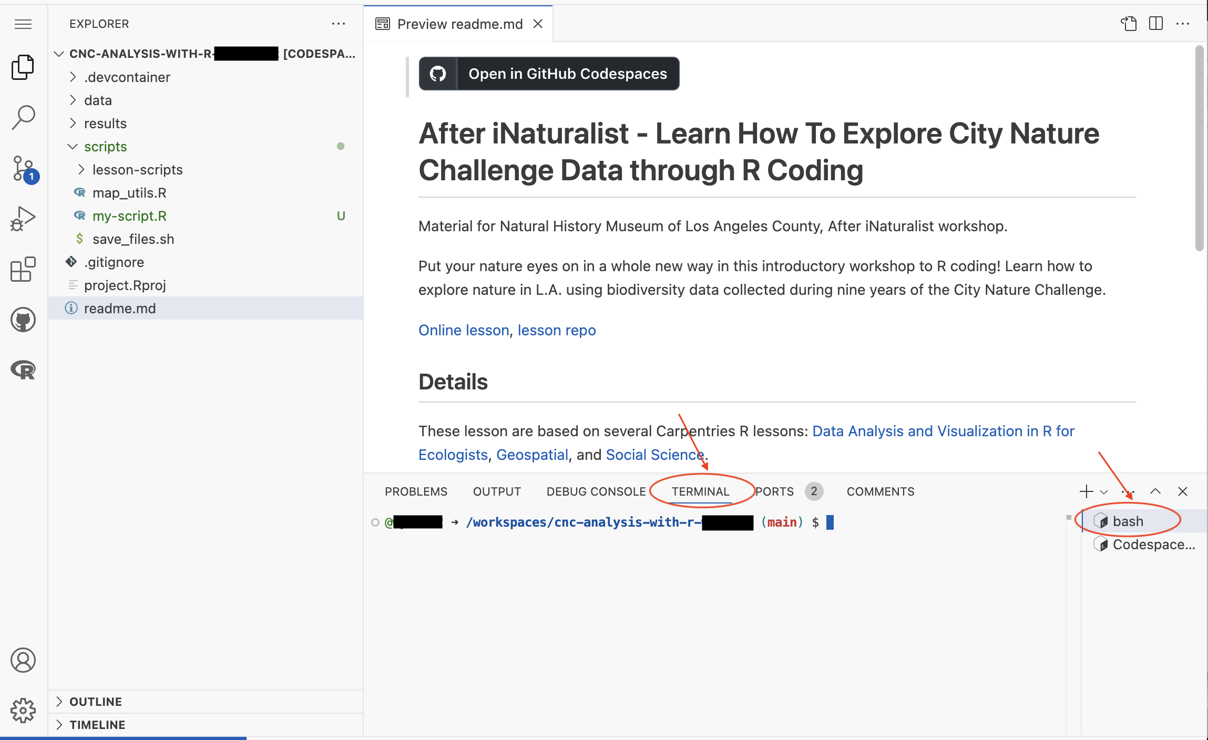Open Explorer views and more actions menu
The image size is (1208, 740).
point(339,24)
